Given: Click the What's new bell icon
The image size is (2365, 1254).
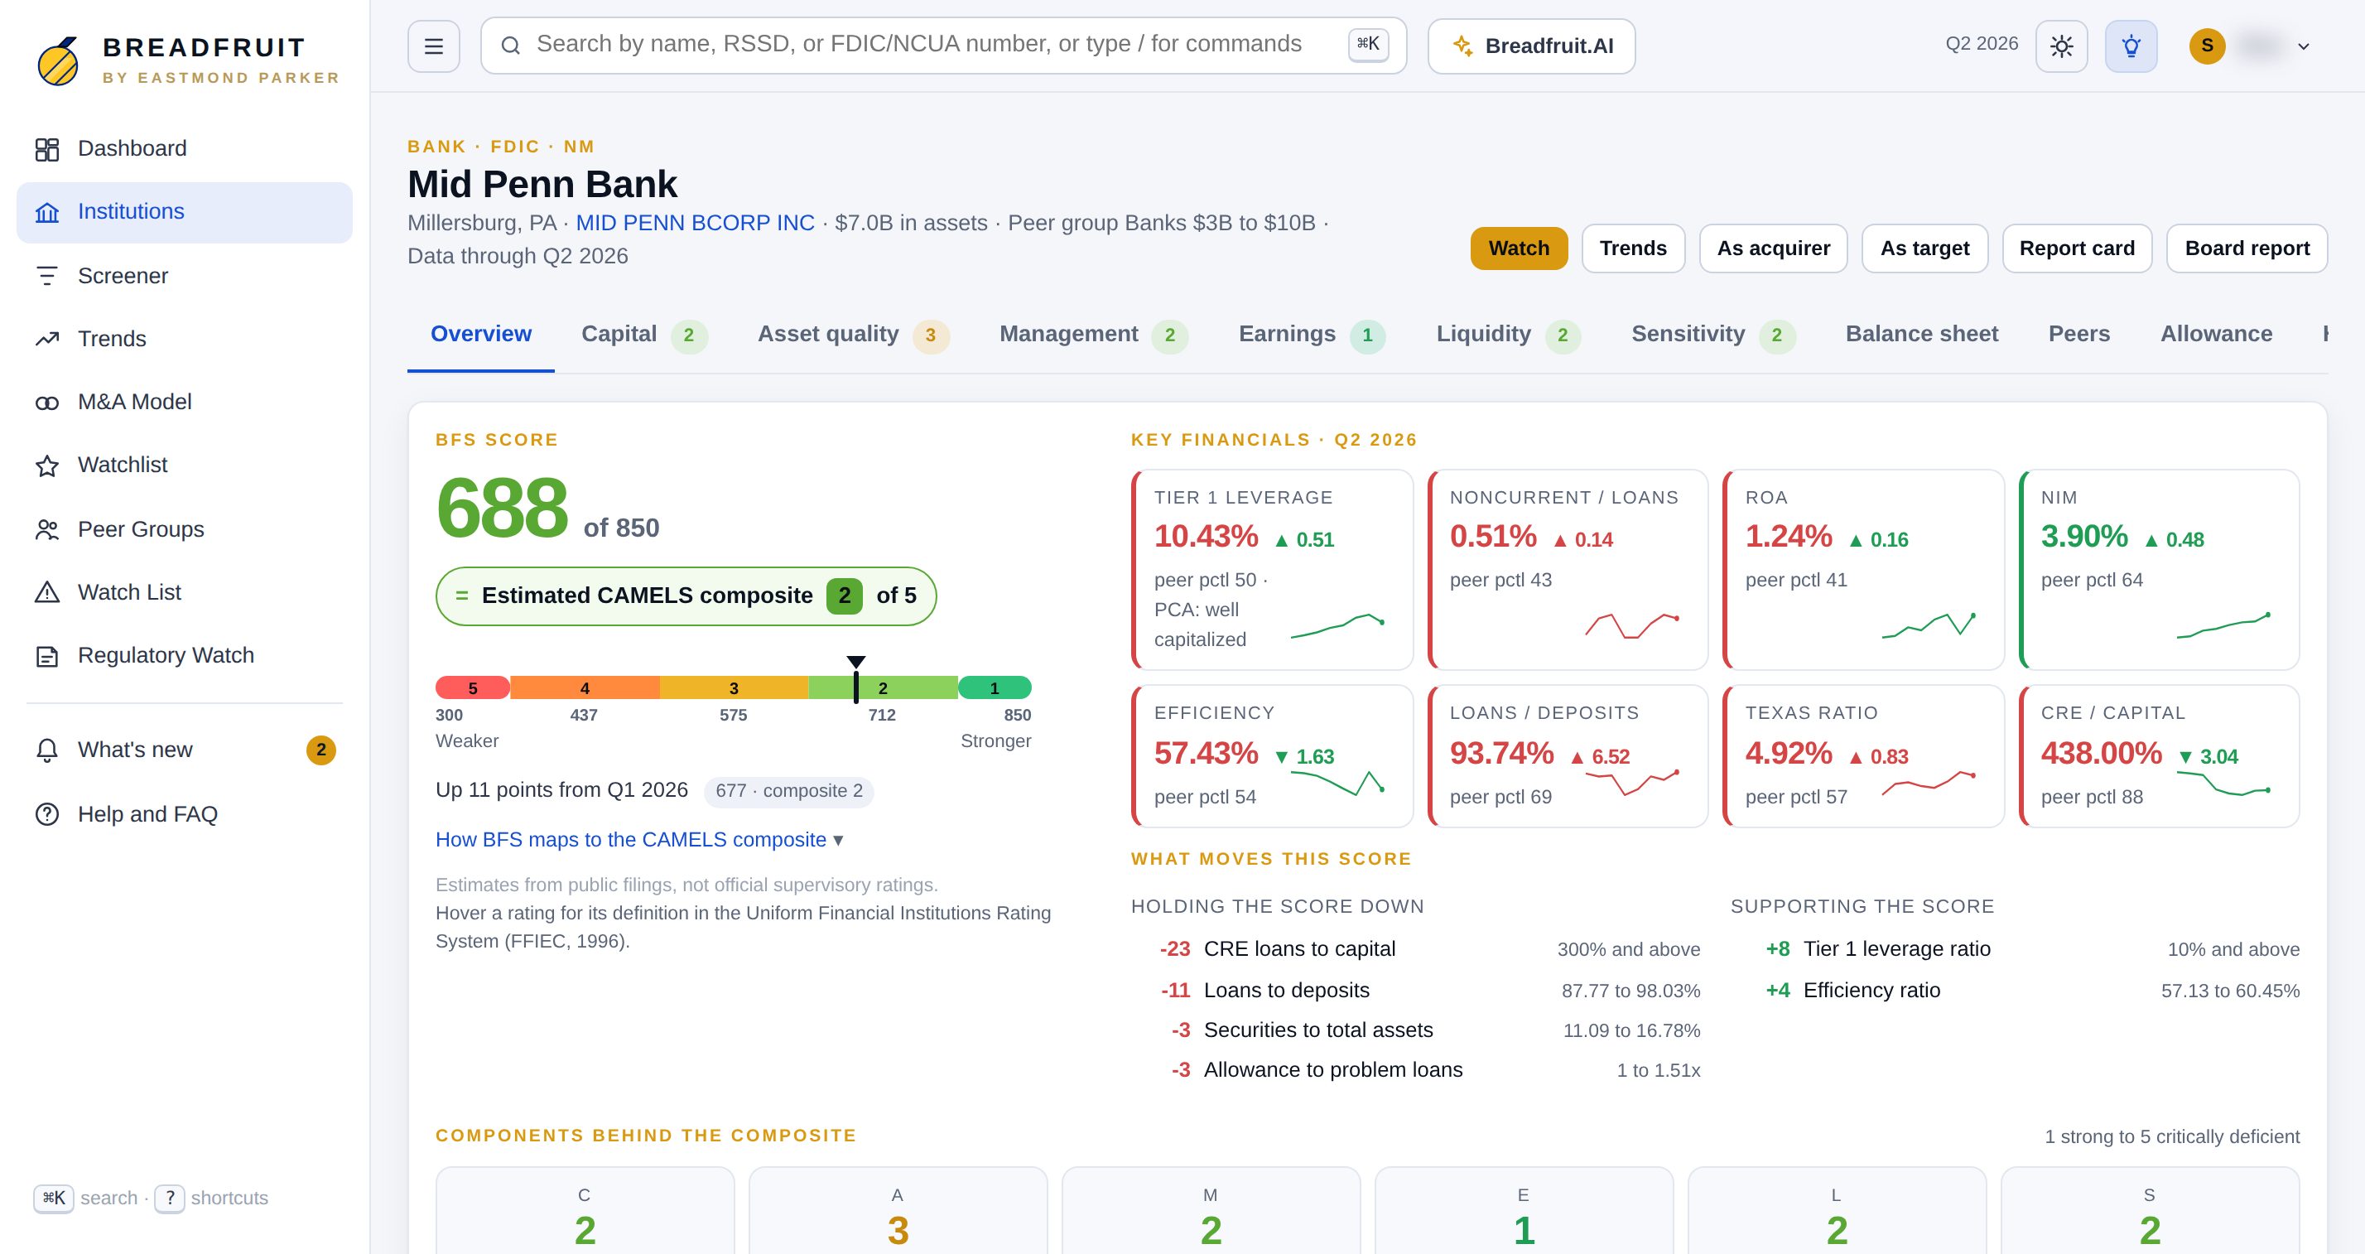Looking at the screenshot, I should click(47, 750).
